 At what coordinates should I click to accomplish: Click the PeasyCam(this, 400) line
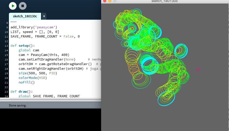(x=44, y=55)
